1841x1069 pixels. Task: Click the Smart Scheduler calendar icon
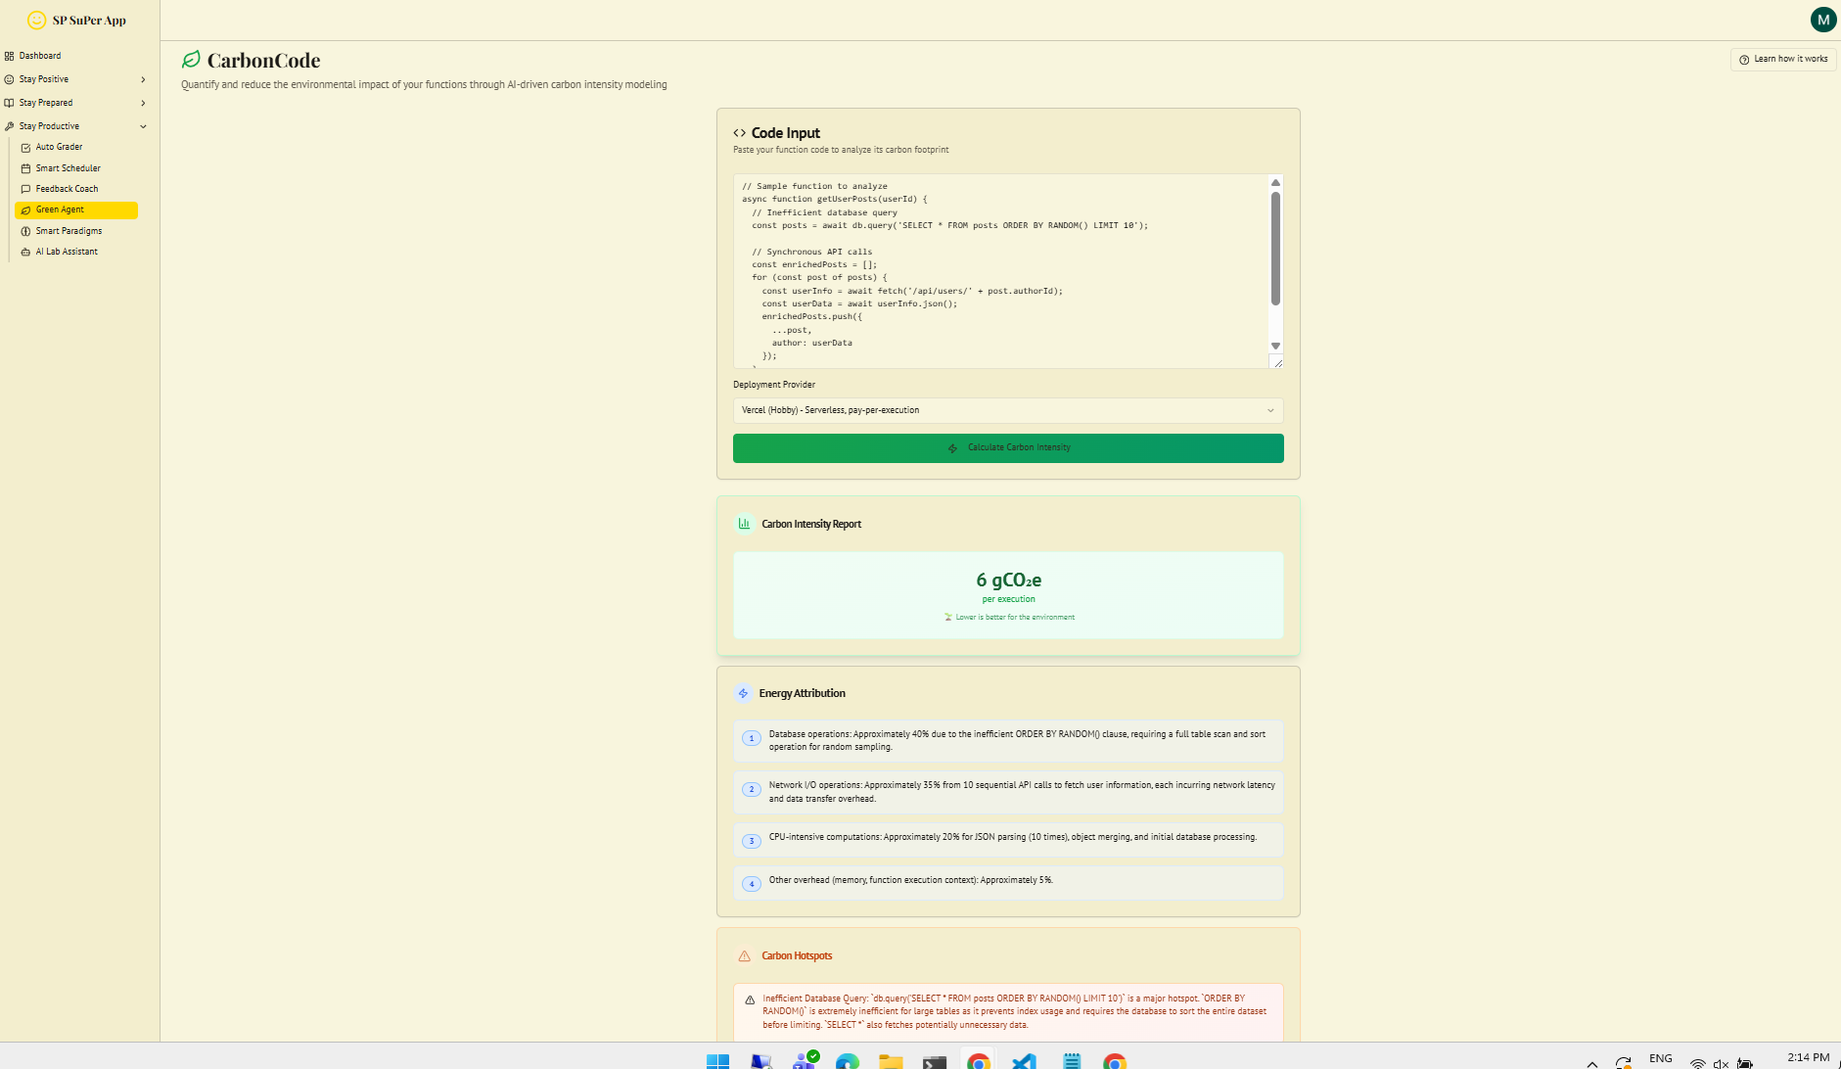[x=25, y=168]
